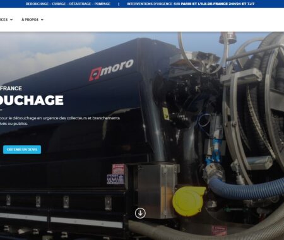Screen dimensions: 284x240
Task: Click the Débouchage – Curage – Détartrage – Pompage text
Action: click(x=68, y=4)
